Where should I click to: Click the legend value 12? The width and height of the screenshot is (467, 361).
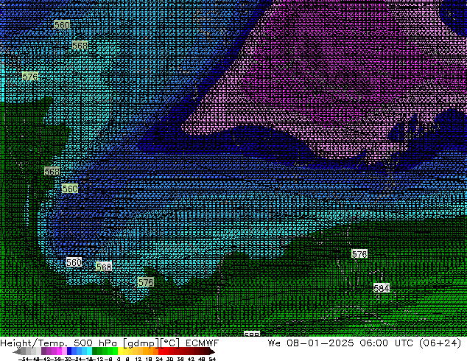point(138,359)
